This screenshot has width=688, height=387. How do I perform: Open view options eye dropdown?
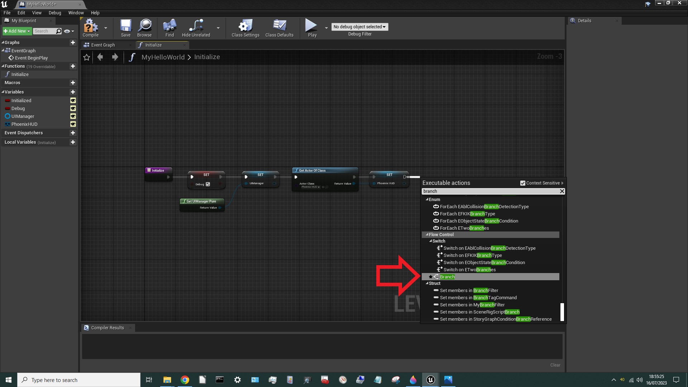(69, 31)
